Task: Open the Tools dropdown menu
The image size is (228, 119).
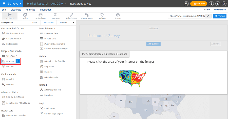Action: point(206,10)
